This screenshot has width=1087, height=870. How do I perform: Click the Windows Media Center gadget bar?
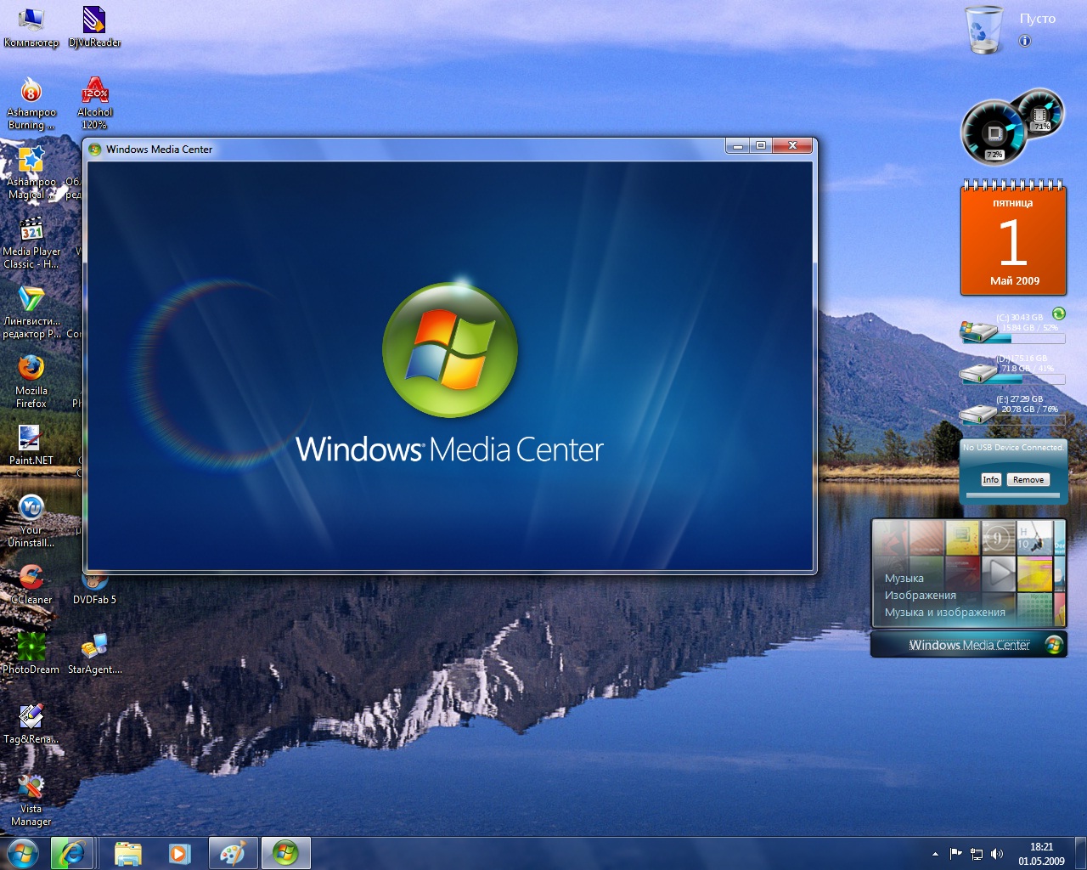969,645
